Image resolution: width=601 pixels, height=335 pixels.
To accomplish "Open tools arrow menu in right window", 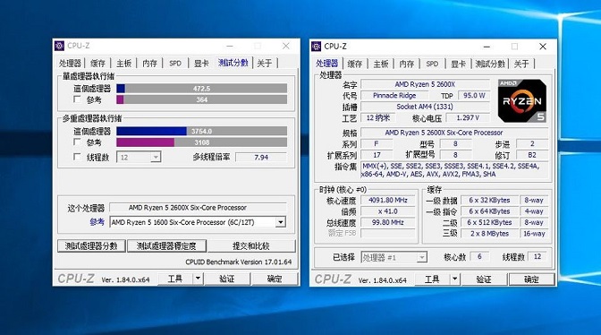I will [x=454, y=279].
